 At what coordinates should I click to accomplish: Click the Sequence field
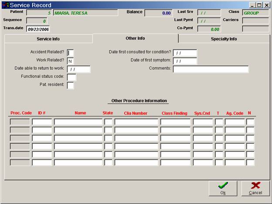pyautogui.click(x=37, y=21)
